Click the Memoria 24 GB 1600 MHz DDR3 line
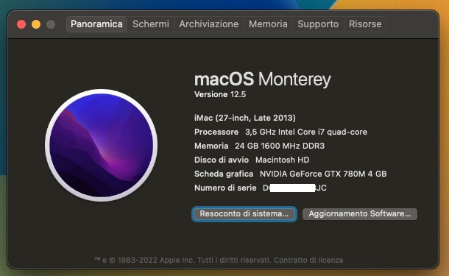This screenshot has width=449, height=276. (x=259, y=146)
